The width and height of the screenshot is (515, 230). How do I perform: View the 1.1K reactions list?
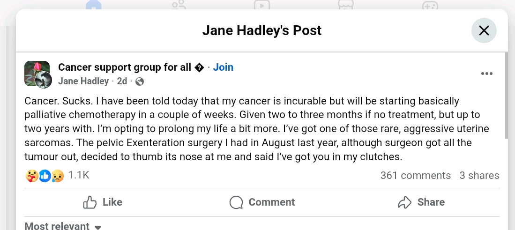(79, 175)
